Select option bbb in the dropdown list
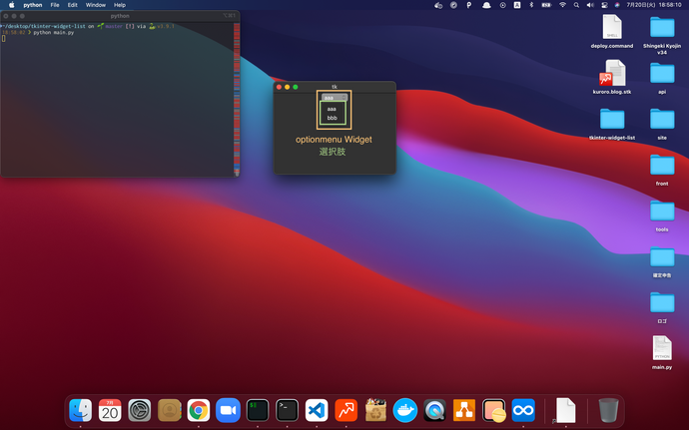 pos(332,118)
